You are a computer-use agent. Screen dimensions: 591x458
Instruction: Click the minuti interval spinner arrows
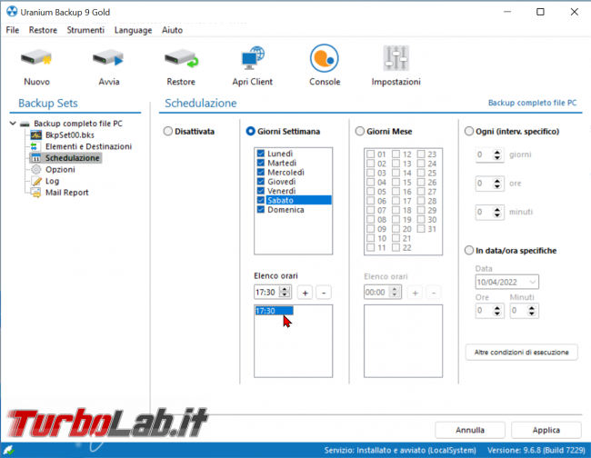pyautogui.click(x=497, y=212)
